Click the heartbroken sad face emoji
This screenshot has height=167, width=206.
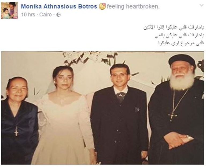tap(102, 6)
